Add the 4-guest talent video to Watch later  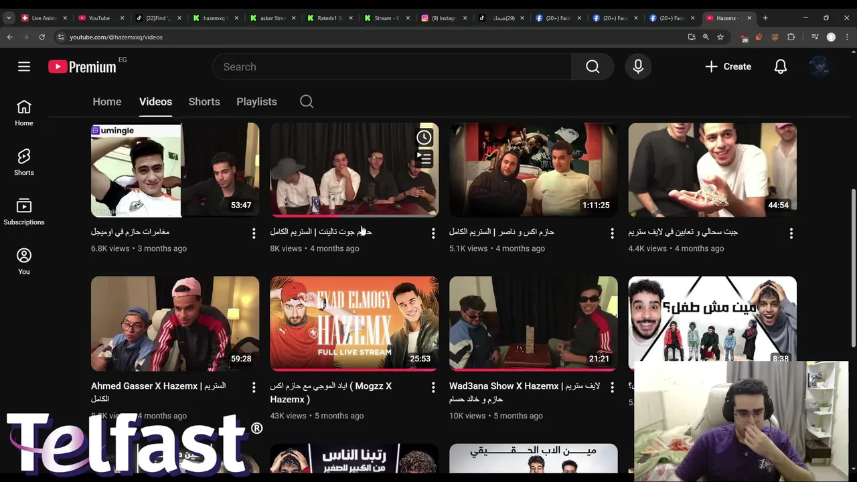(424, 138)
